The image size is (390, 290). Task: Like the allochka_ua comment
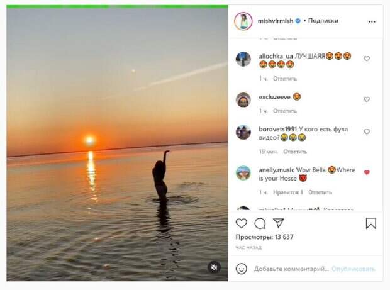tap(367, 59)
